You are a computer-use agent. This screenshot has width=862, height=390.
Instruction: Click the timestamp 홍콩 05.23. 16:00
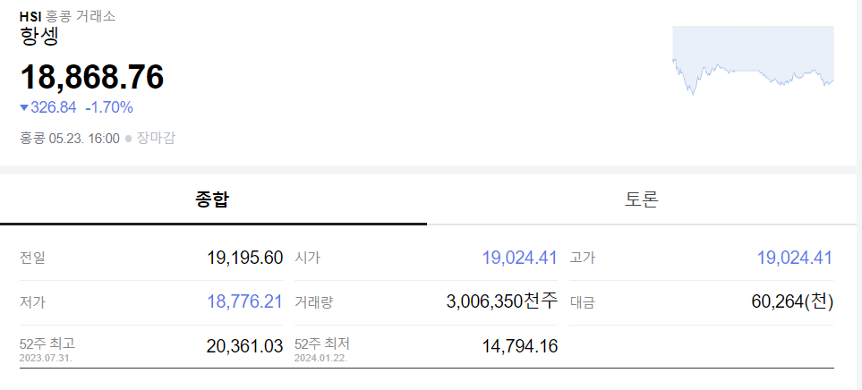[70, 138]
